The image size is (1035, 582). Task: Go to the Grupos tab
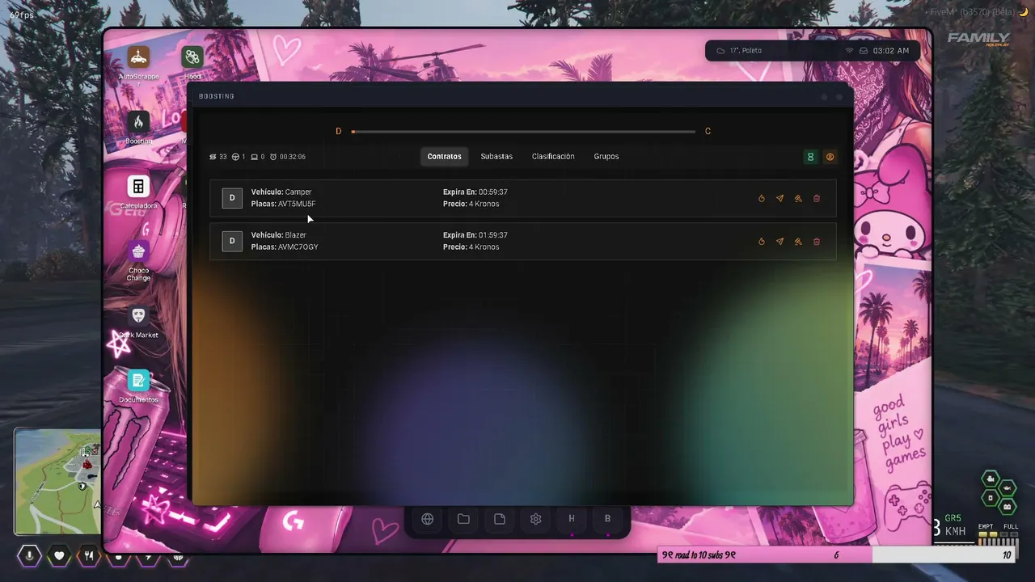click(x=606, y=156)
